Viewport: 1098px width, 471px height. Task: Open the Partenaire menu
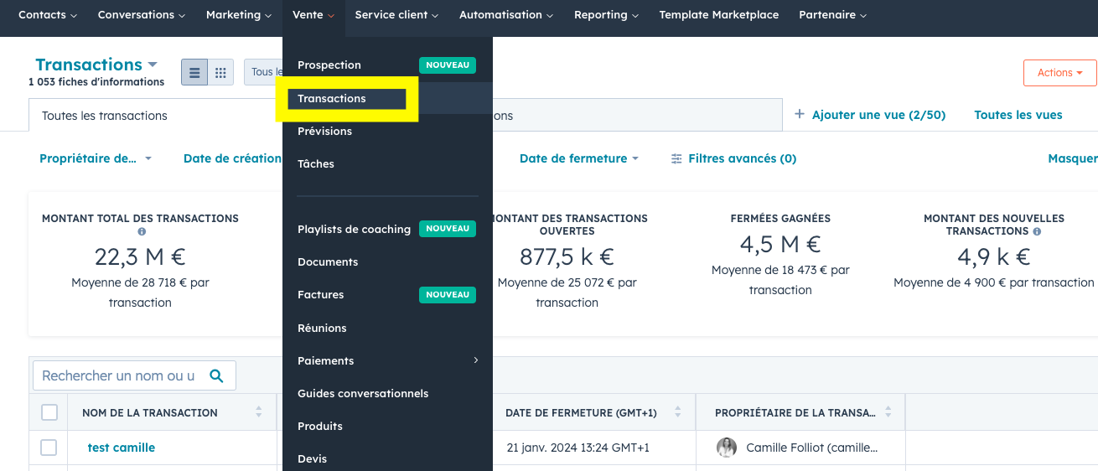(x=833, y=15)
